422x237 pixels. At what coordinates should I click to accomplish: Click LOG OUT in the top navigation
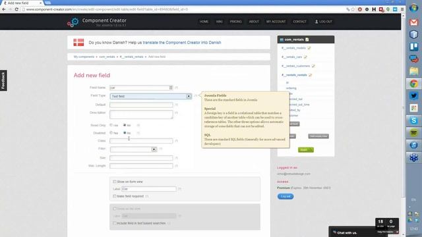[324, 22]
